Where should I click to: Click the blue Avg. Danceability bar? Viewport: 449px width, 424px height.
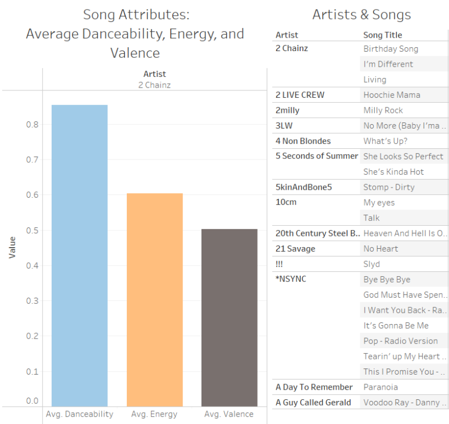(x=79, y=256)
